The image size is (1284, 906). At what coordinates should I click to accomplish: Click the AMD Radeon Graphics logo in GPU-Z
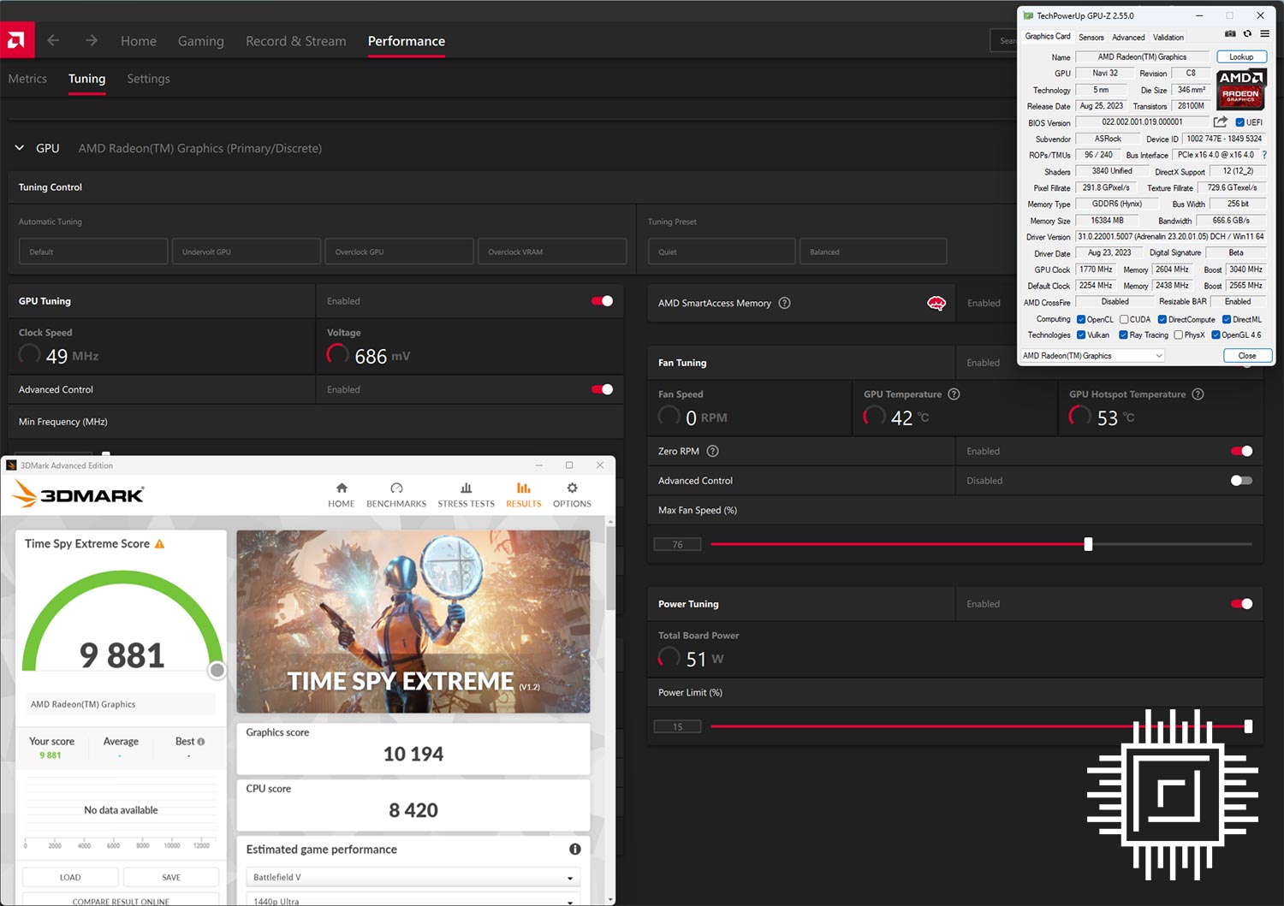coord(1240,89)
